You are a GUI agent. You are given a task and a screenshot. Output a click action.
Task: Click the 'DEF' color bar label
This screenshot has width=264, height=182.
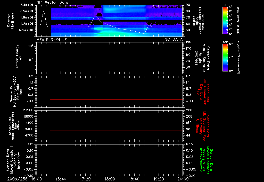coord(225,42)
